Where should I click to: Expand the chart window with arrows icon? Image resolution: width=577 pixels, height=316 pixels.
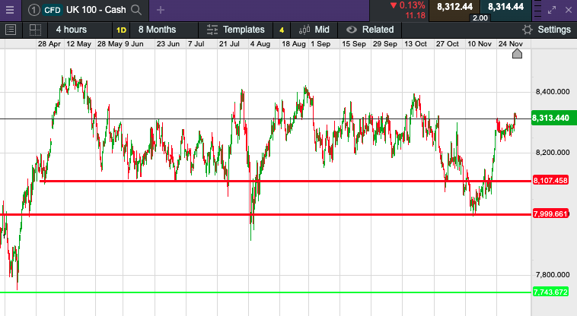[552, 10]
